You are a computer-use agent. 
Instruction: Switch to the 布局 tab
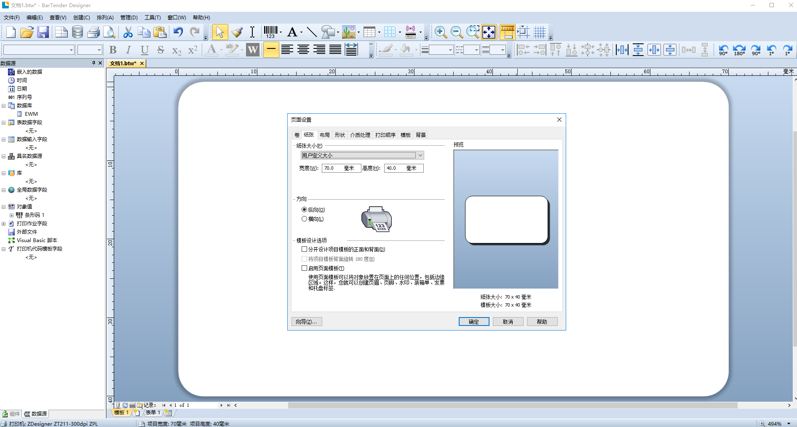324,135
